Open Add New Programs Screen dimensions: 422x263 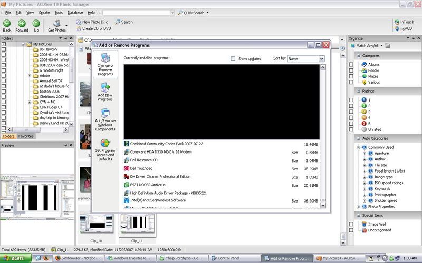coord(105,92)
